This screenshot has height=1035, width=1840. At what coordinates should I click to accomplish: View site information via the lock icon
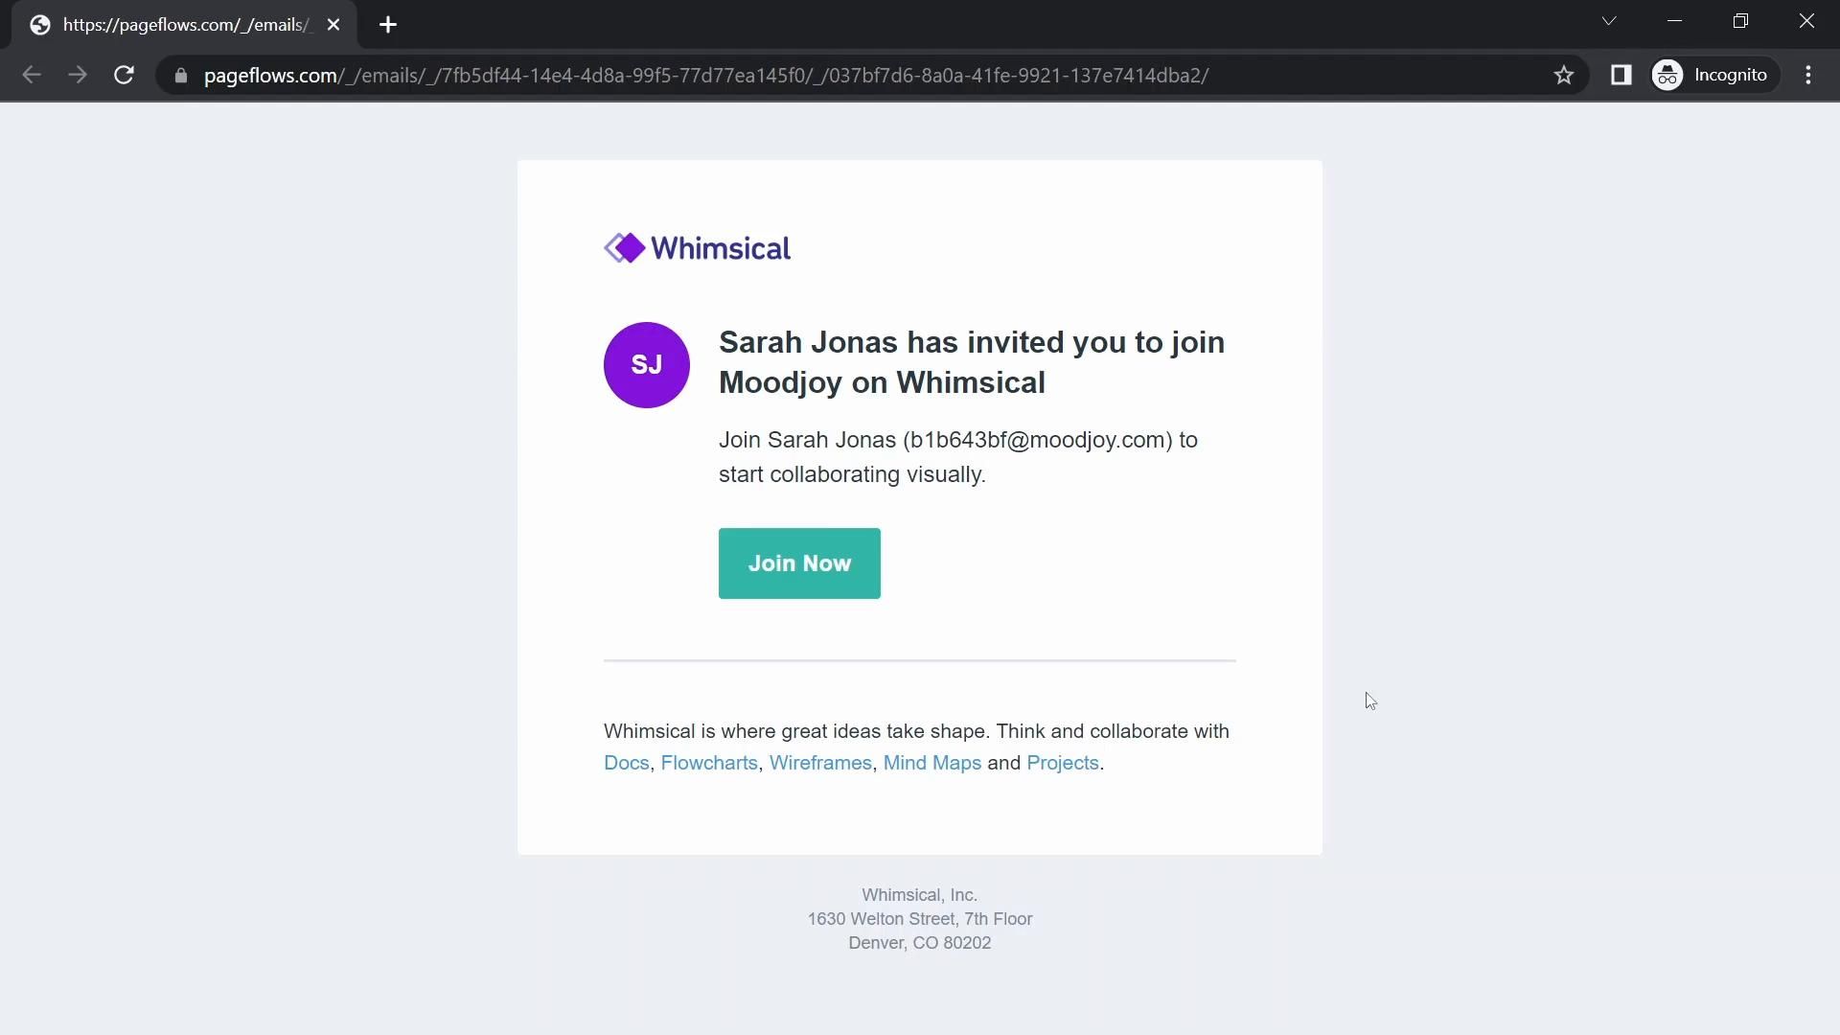tap(180, 76)
